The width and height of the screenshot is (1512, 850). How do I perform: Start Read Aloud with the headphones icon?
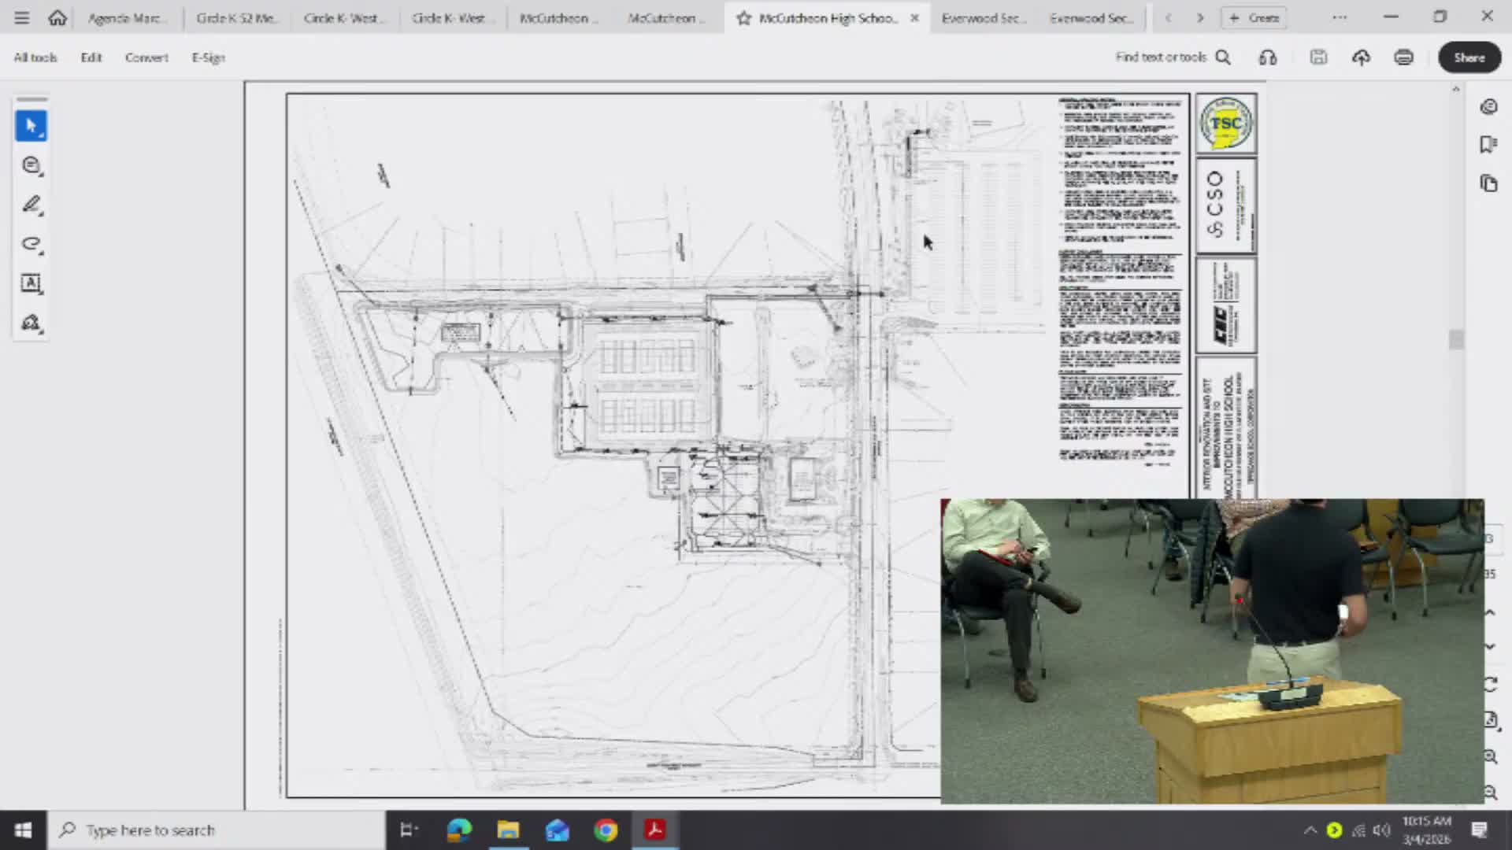pos(1267,57)
